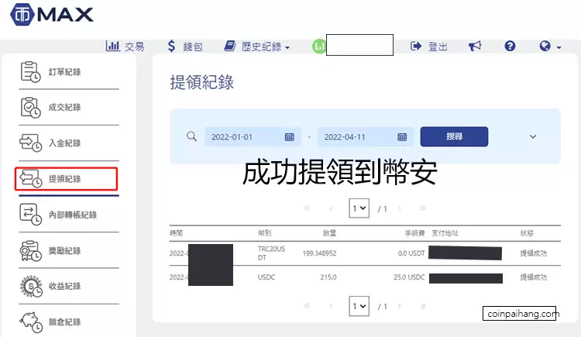581x337 pixels.
Task: Open the megaphone announcements icon
Action: pyautogui.click(x=475, y=46)
